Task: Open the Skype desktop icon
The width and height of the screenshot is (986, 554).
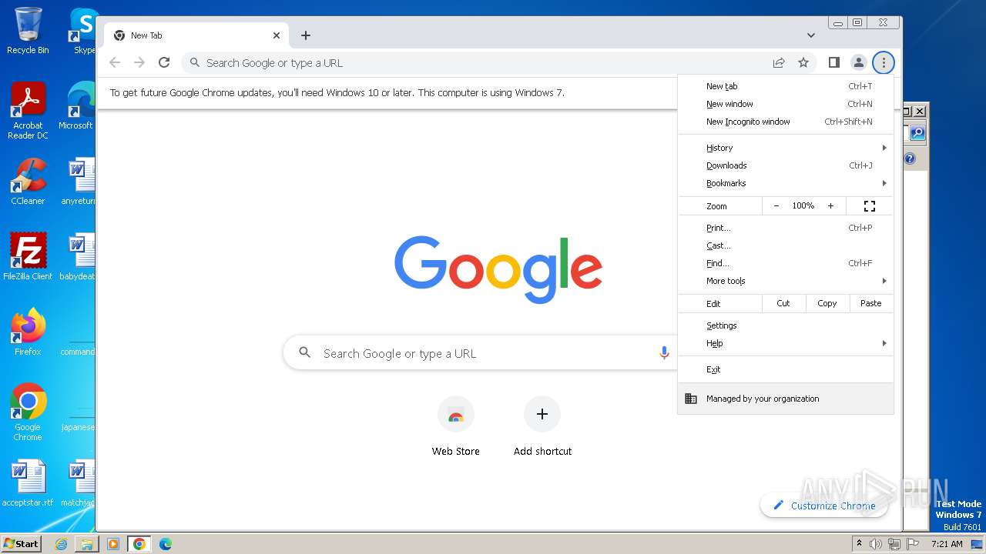Action: click(82, 31)
